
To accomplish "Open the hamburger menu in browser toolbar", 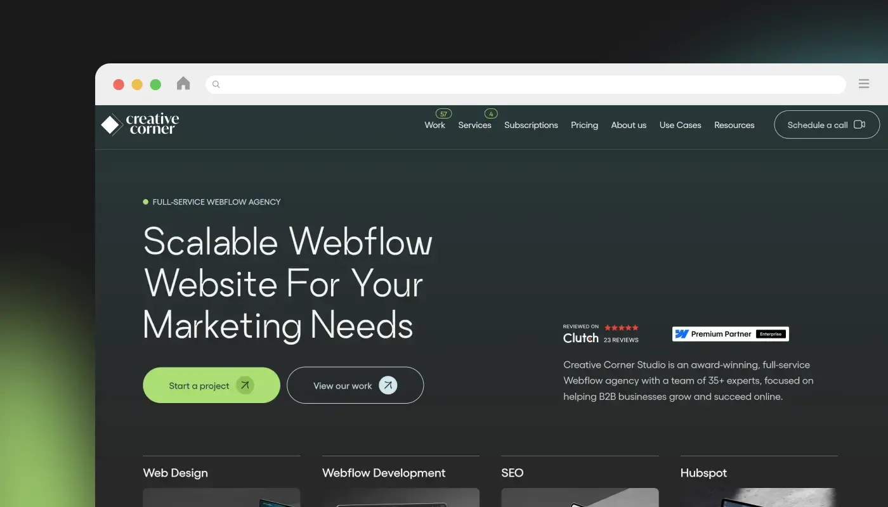I will point(864,84).
